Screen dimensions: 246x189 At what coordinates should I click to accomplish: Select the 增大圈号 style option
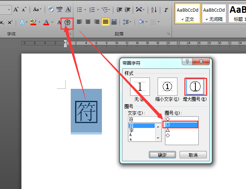pyautogui.click(x=195, y=87)
